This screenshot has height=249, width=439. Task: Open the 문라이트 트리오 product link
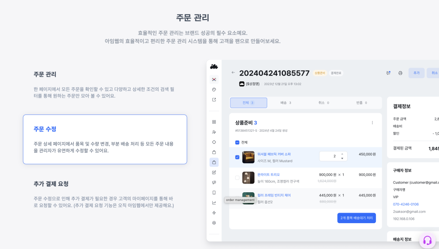269,174
